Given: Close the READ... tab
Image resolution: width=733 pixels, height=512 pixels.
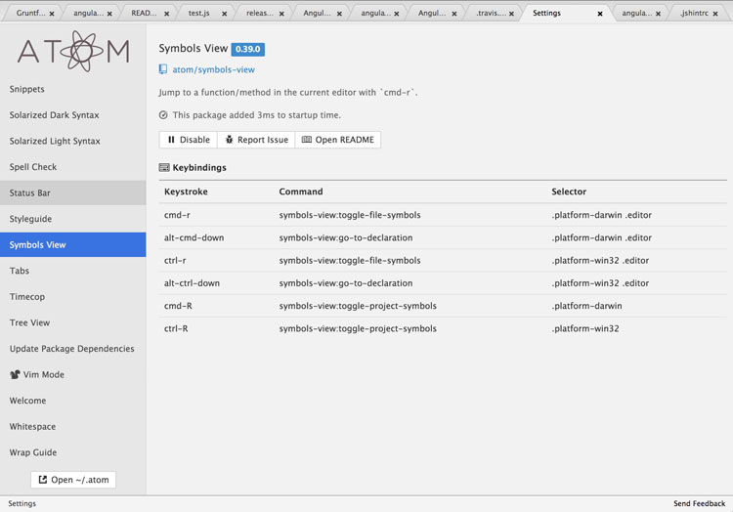Looking at the screenshot, I should pyautogui.click(x=166, y=14).
